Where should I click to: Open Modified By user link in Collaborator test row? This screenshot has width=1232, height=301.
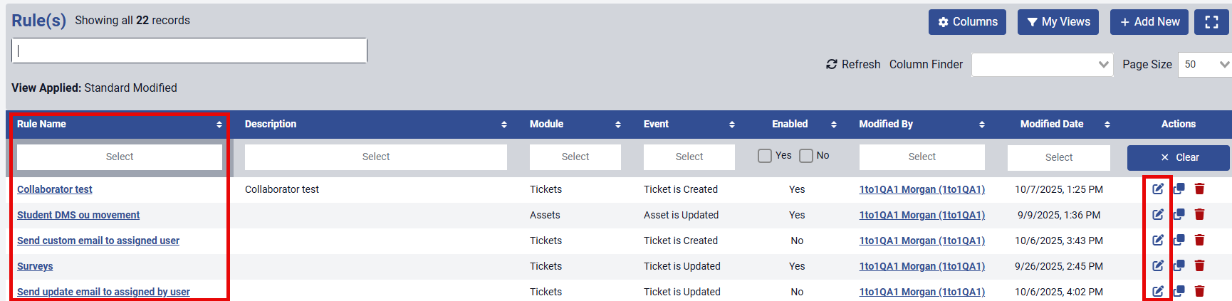(x=922, y=189)
